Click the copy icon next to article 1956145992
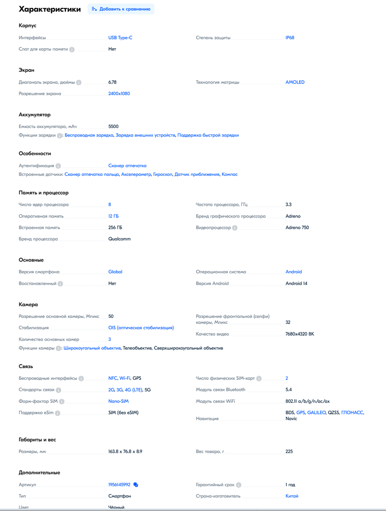The width and height of the screenshot is (386, 511). [136, 485]
